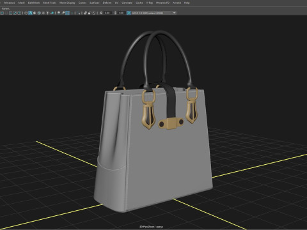Toggle Multisample Anti-aliasing icon
The height and width of the screenshot is (230, 307).
(x=67, y=13)
